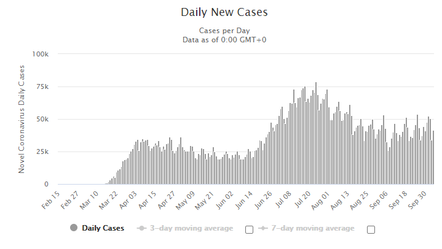Click the Daily New Cases chart title
The height and width of the screenshot is (249, 442).
[x=224, y=12]
